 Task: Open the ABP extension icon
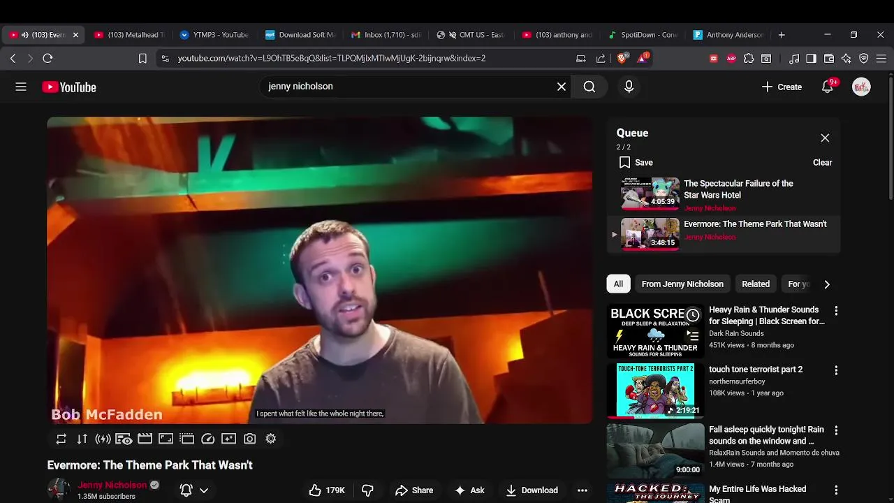point(731,59)
